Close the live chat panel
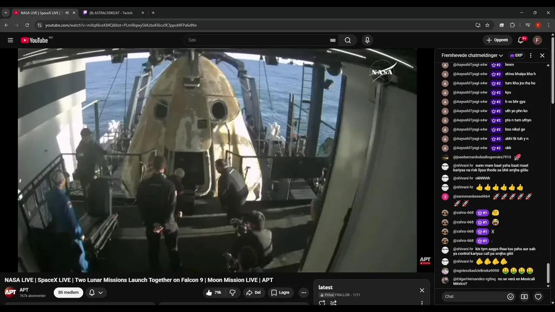The width and height of the screenshot is (555, 312). point(542,55)
